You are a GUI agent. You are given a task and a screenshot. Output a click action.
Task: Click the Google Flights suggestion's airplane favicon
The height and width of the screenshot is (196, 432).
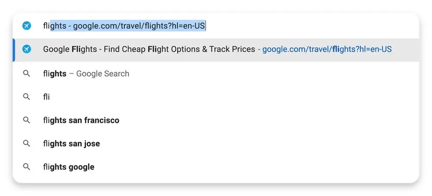tap(27, 50)
